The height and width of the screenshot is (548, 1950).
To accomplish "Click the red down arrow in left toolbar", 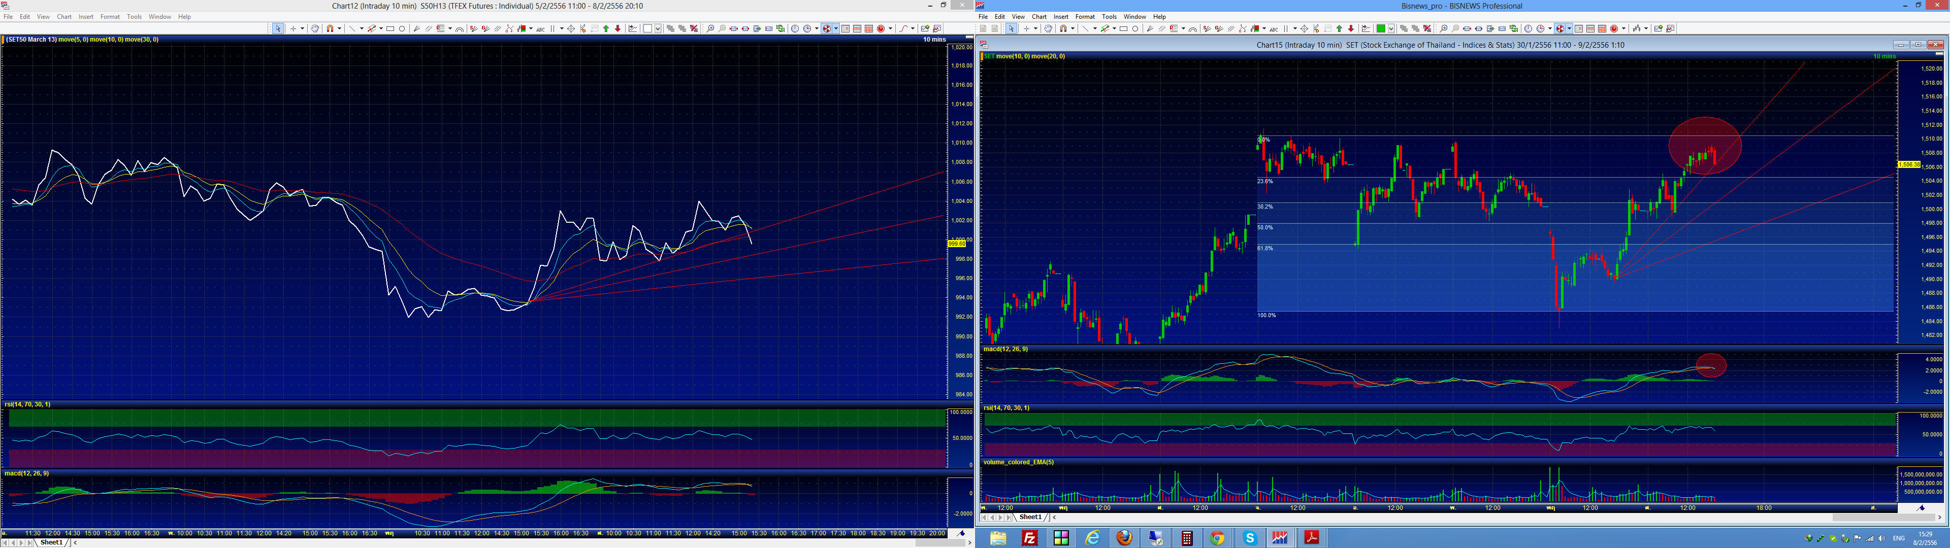I will click(x=617, y=29).
